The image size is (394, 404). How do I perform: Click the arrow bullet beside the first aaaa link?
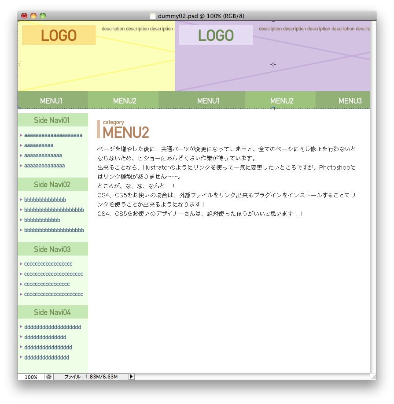pyautogui.click(x=21, y=135)
